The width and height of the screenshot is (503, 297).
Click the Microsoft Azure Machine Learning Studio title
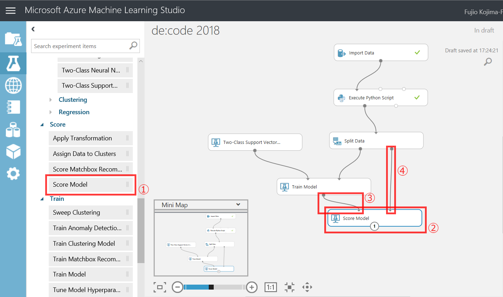(x=105, y=10)
